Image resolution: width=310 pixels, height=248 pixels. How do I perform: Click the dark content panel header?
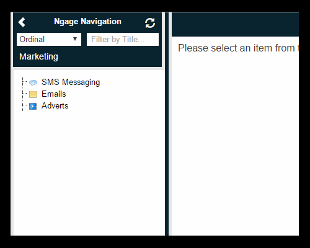(x=235, y=24)
